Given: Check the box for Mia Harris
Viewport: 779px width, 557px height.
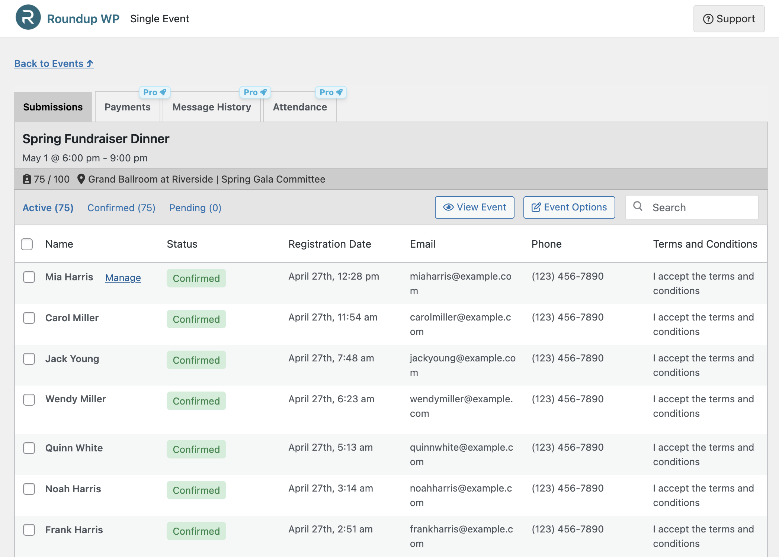Looking at the screenshot, I should click(x=29, y=277).
